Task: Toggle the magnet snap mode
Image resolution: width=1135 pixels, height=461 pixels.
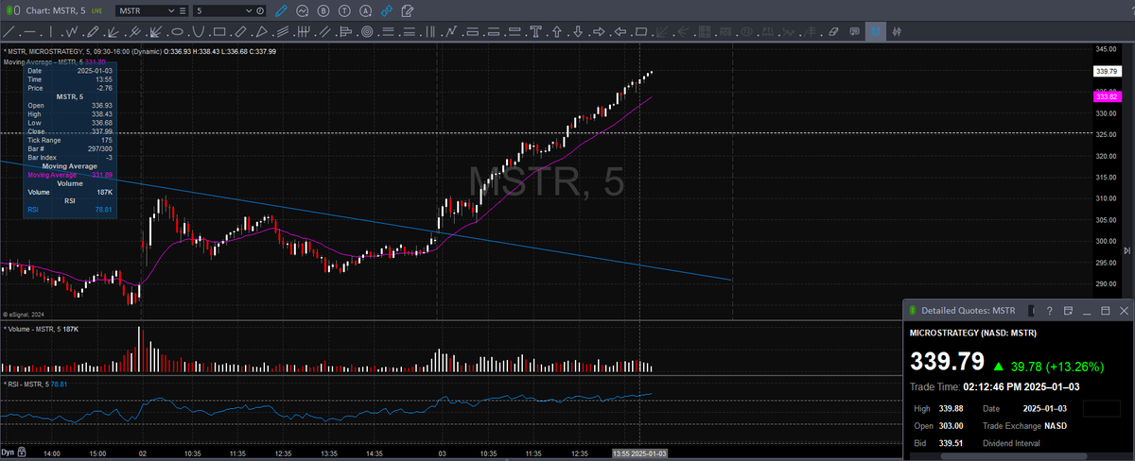Action: click(875, 31)
